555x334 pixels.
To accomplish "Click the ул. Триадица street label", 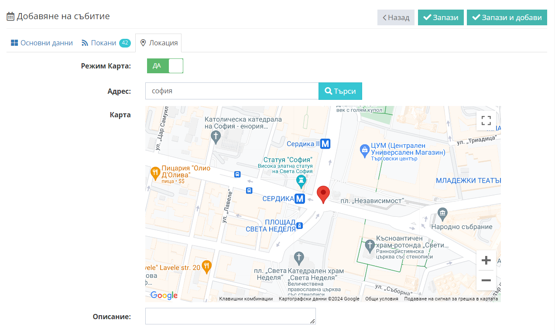I will point(477,140).
